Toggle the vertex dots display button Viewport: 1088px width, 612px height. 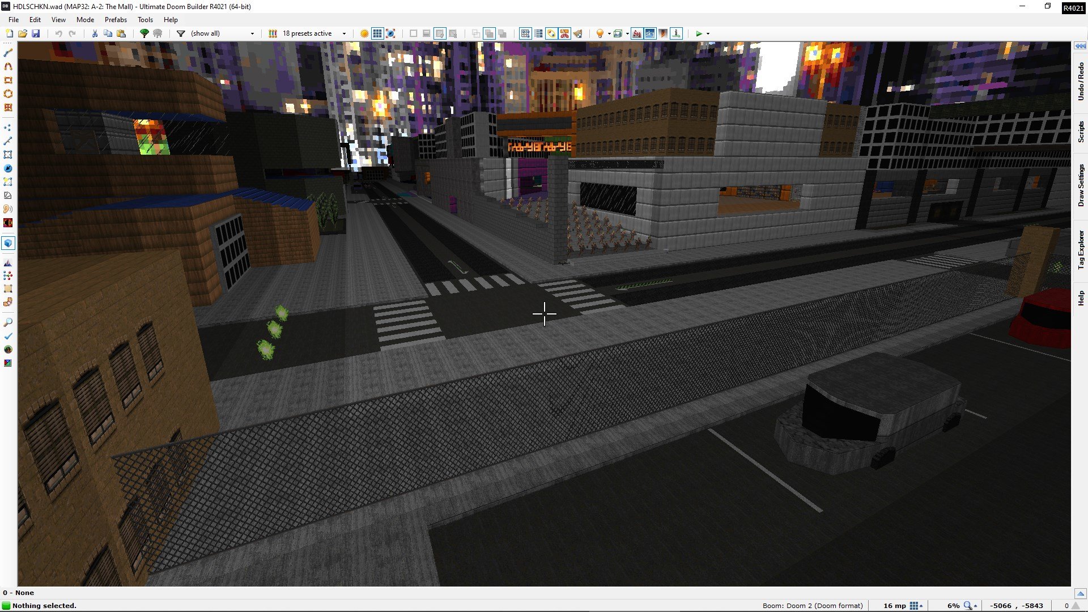551,33
